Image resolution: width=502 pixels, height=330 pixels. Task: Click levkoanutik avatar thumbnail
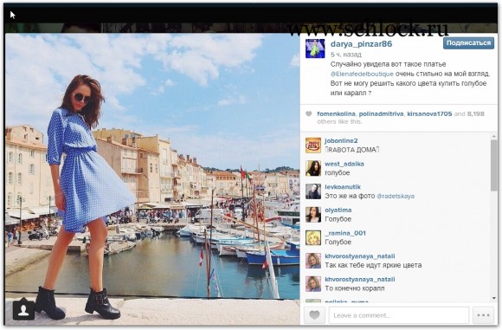313,191
